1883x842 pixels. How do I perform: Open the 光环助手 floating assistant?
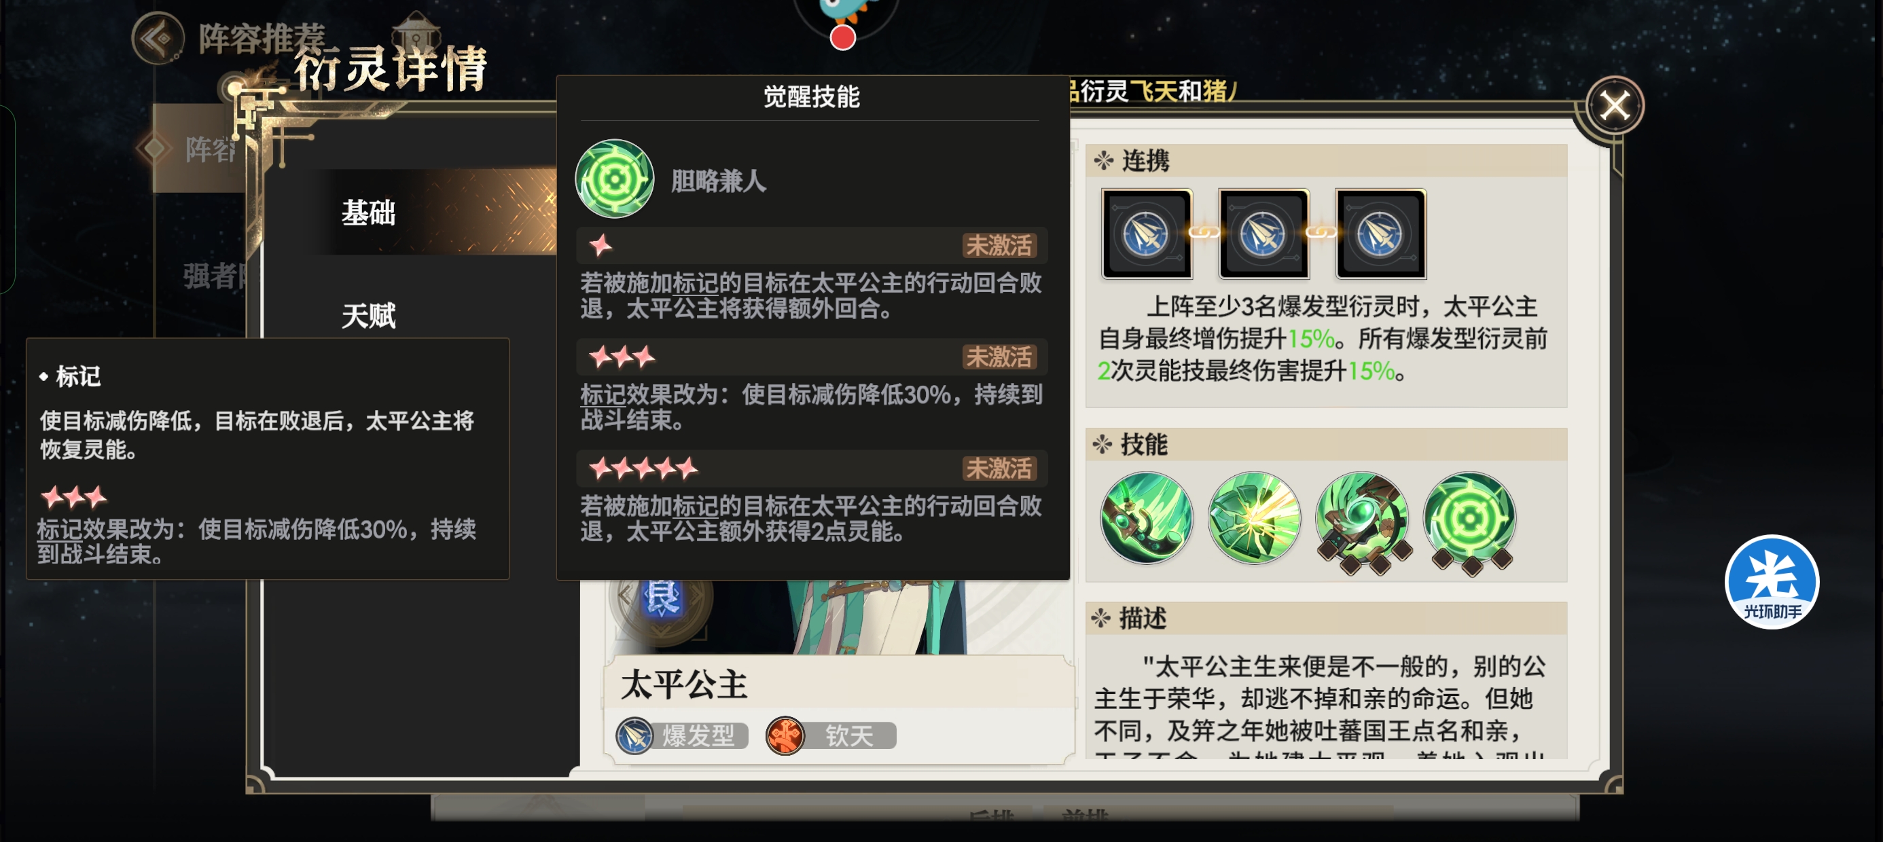click(1771, 582)
